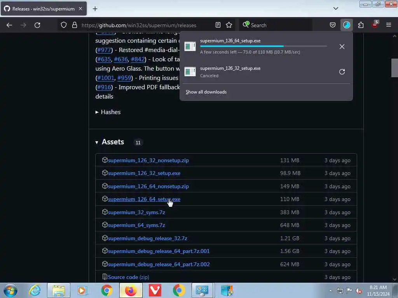398x298 pixels.
Task: Download supermium_126_64_nonsetup.zip
Action: (x=148, y=186)
